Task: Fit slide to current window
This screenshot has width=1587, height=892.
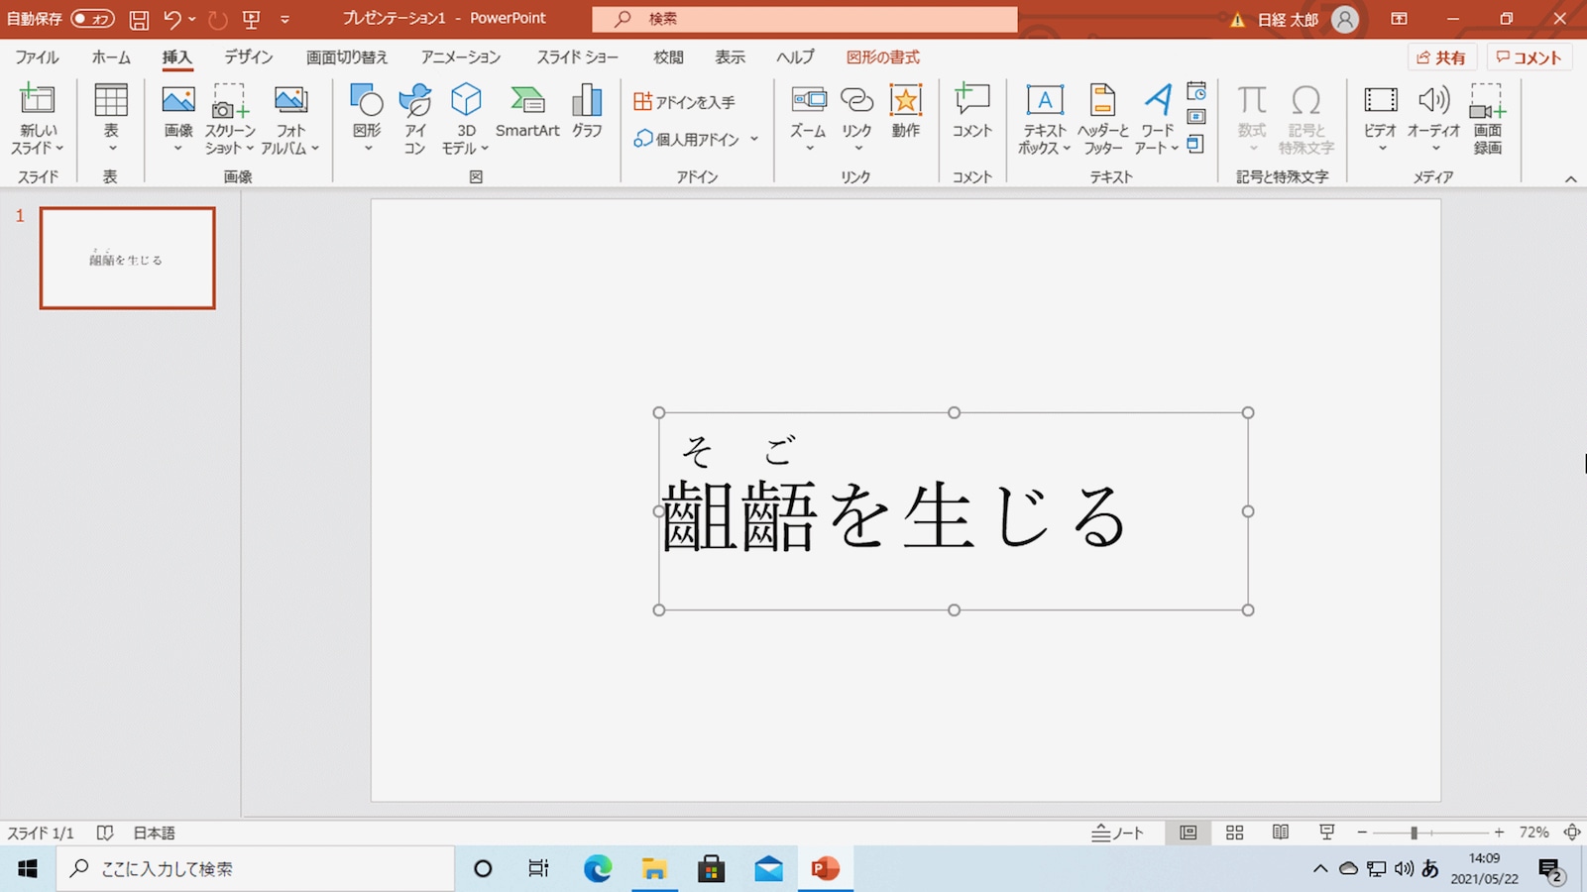Action: (1571, 833)
